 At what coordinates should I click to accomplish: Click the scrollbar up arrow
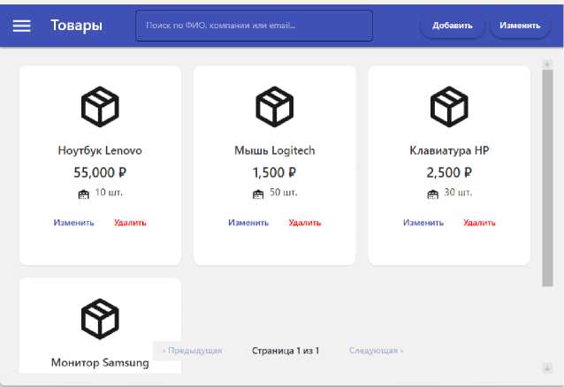point(547,64)
